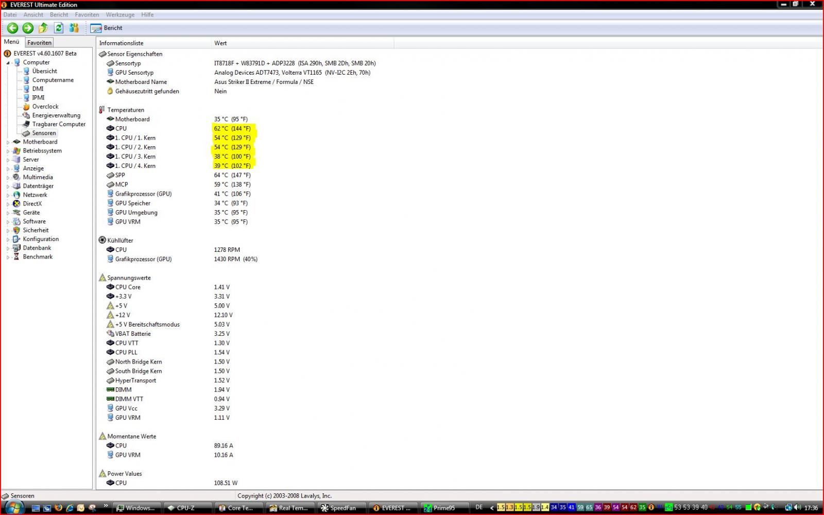The image size is (824, 515).
Task: Click the Refresh toolbar icon
Action: 59,28
